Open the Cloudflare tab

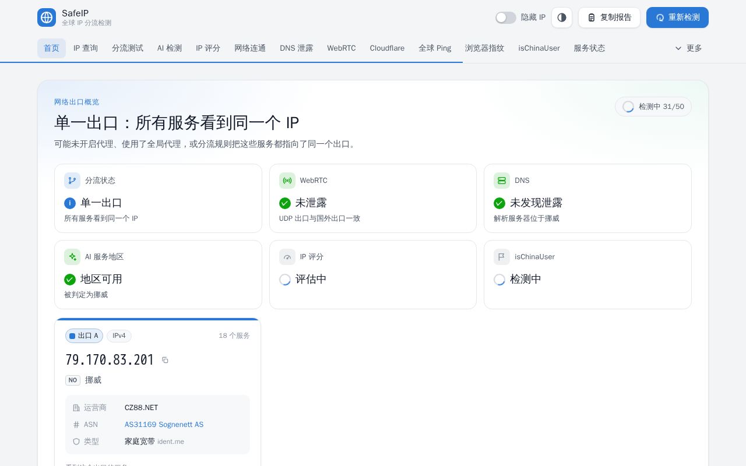(387, 48)
